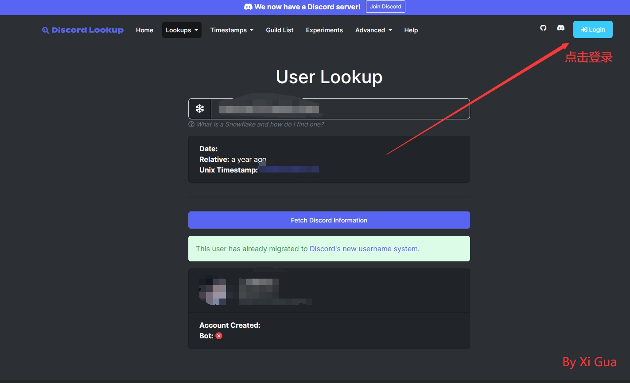The image size is (630, 383).
Task: Open the Help page
Action: 411,30
